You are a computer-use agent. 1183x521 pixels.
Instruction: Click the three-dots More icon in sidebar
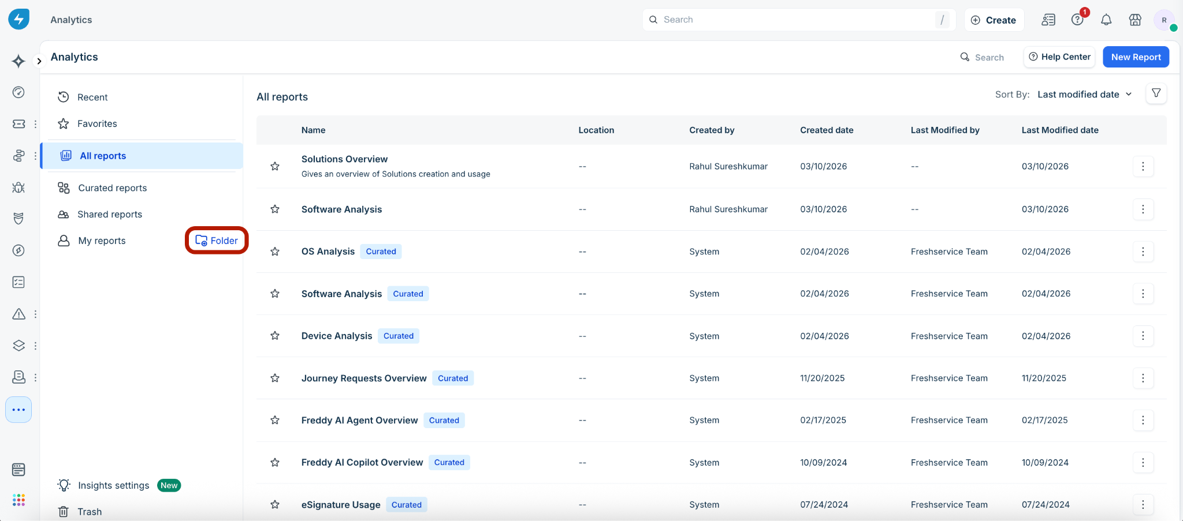pos(18,410)
